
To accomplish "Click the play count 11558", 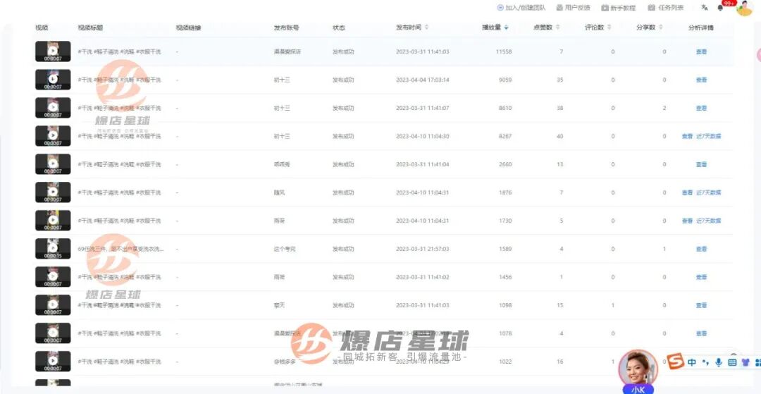I will (504, 51).
